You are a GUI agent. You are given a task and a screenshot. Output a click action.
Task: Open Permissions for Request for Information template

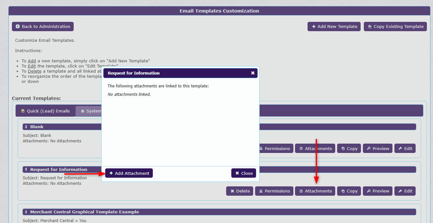tap(274, 191)
